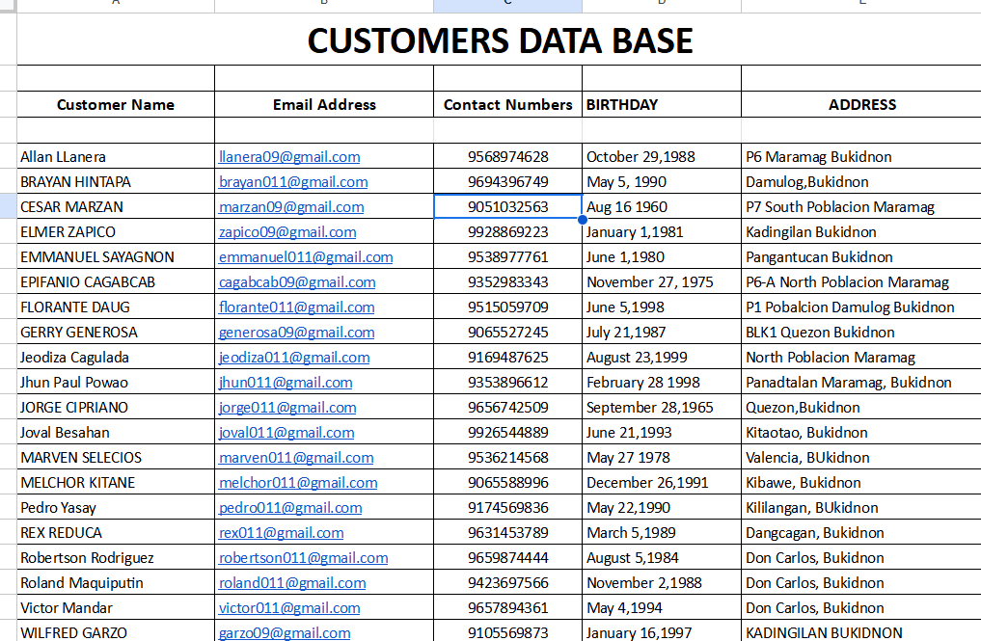Viewport: 981px width, 641px height.
Task: Select the Allan LLanera name cell
Action: pyautogui.click(x=116, y=156)
